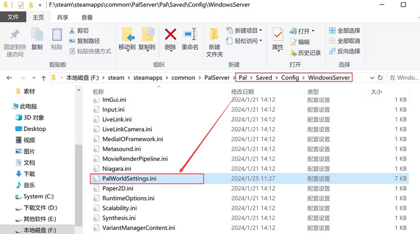Switch to the 共享 ribbon tab

pyautogui.click(x=63, y=17)
